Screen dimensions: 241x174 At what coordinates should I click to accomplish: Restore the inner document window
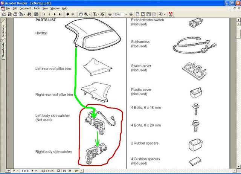tap(234, 8)
